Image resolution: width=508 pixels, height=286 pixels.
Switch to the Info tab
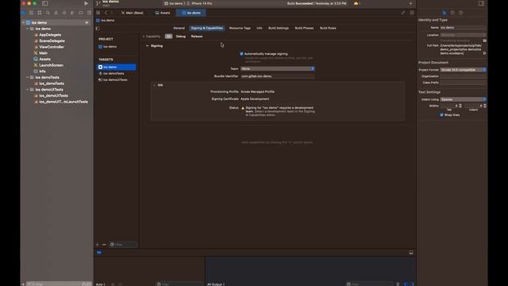(x=260, y=29)
